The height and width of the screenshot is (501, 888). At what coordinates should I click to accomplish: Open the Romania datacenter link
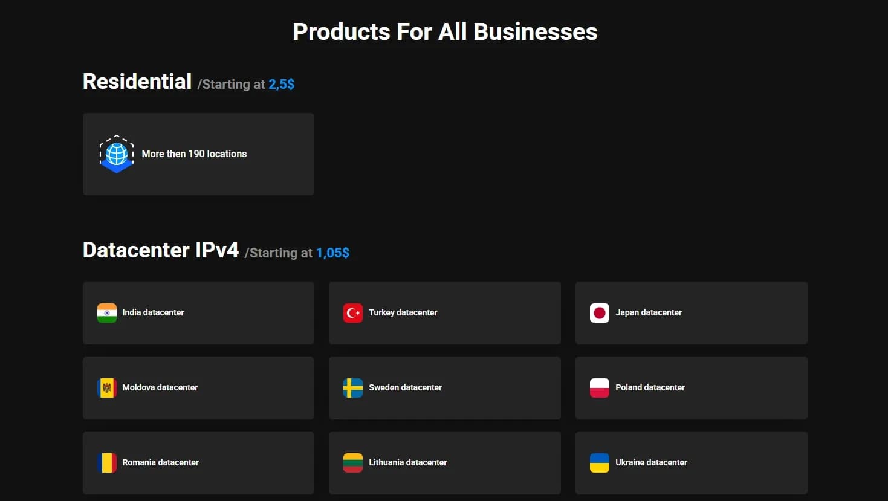click(x=160, y=462)
